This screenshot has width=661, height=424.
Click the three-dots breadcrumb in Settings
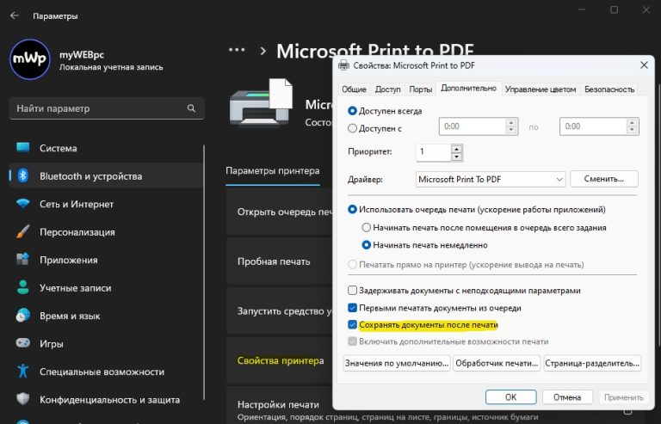click(237, 50)
